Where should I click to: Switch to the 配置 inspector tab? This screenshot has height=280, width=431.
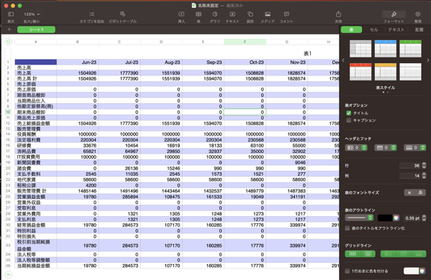pos(419,29)
